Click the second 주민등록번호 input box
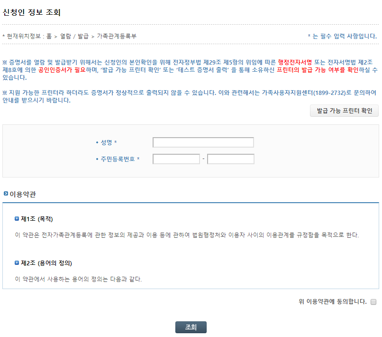Viewport: 382px width, 337px height. [x=231, y=159]
